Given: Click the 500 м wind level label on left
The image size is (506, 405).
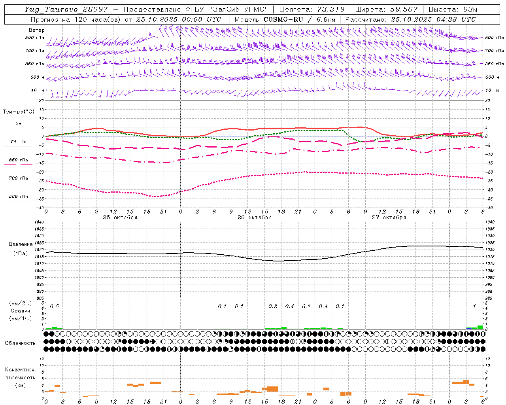Looking at the screenshot, I should coord(38,77).
